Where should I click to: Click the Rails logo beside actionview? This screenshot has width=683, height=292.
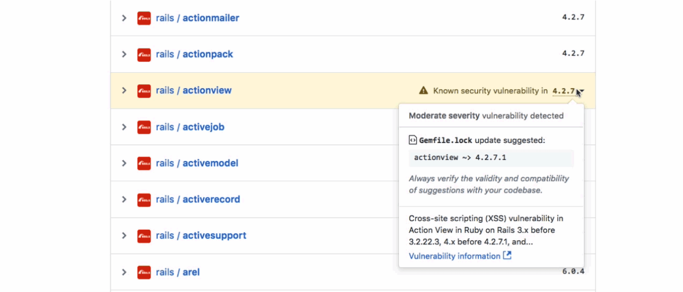point(144,91)
